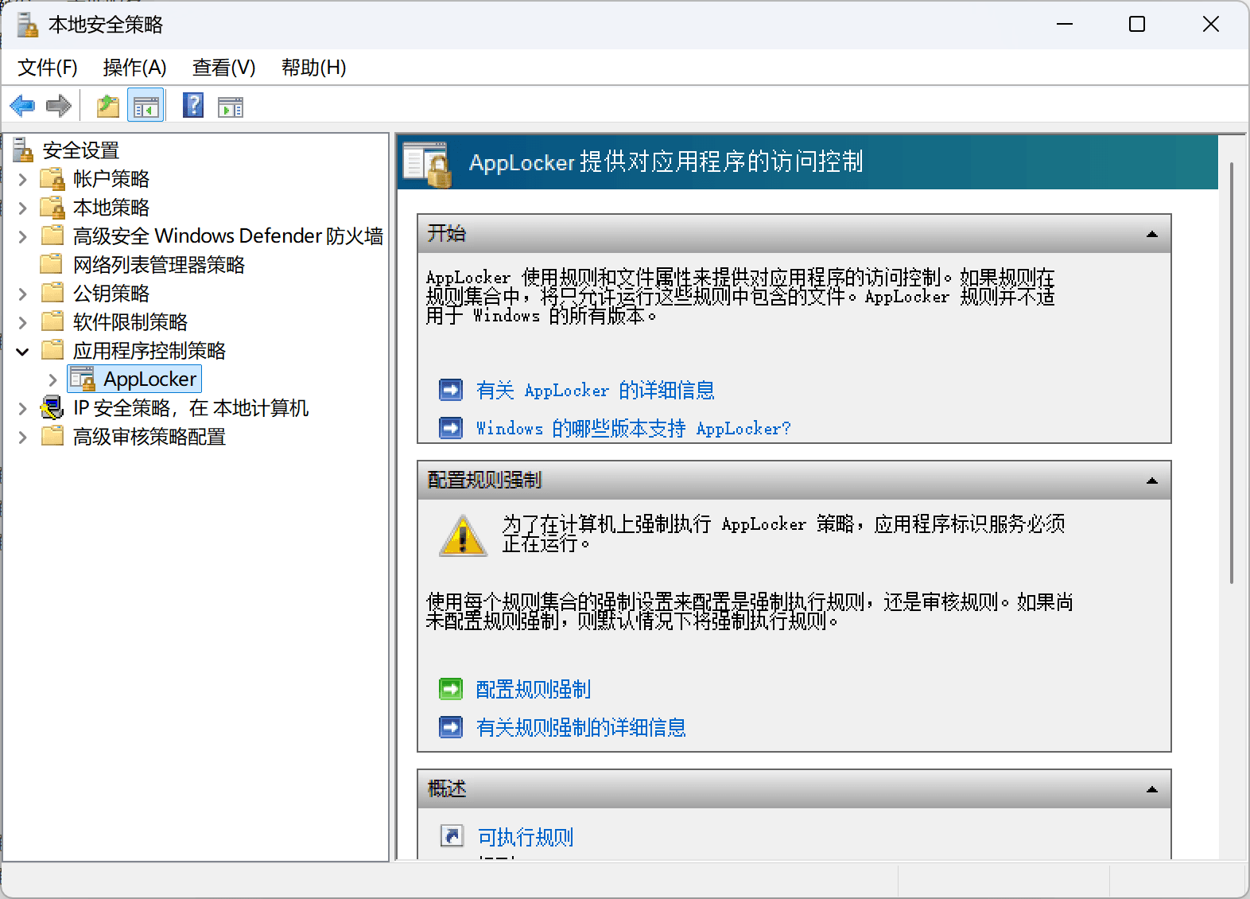1250x899 pixels.
Task: Collapse the 应用程序控制策略 tree node
Action: [x=23, y=351]
